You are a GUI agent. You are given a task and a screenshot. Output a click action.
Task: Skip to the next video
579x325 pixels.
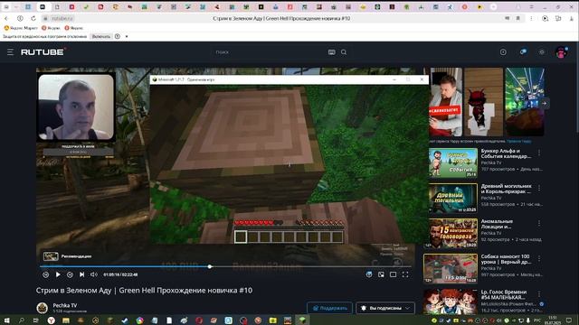[82, 274]
